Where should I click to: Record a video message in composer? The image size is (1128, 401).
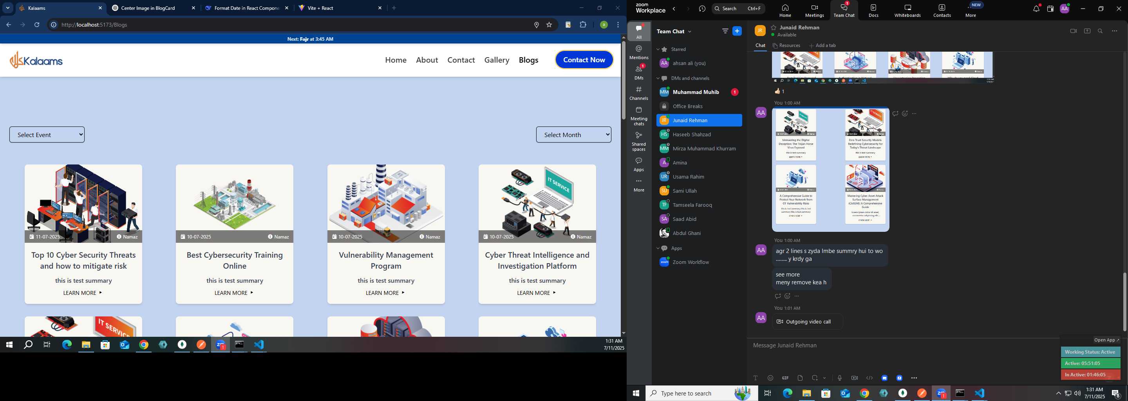pos(854,378)
